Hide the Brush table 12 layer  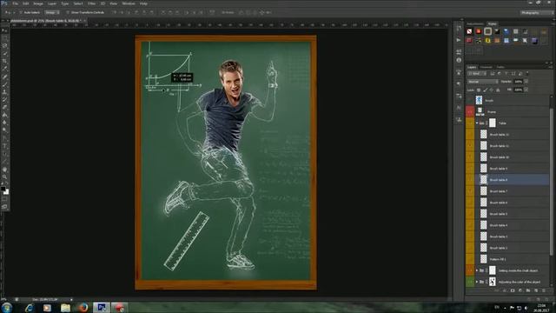coord(470,135)
